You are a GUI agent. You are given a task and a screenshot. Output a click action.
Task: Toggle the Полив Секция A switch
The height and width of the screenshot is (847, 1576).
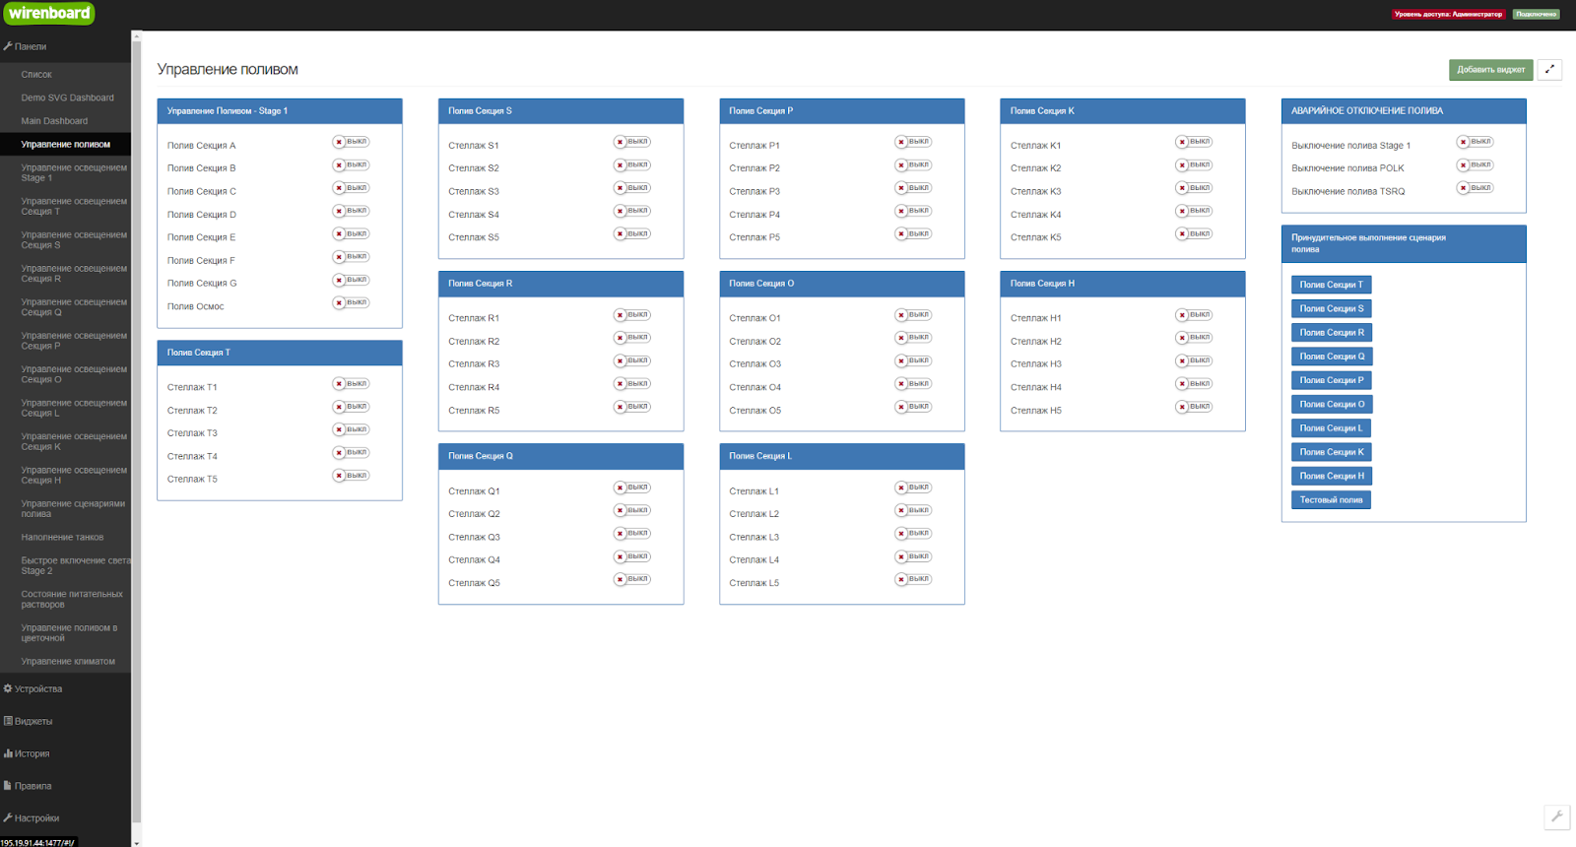[351, 142]
